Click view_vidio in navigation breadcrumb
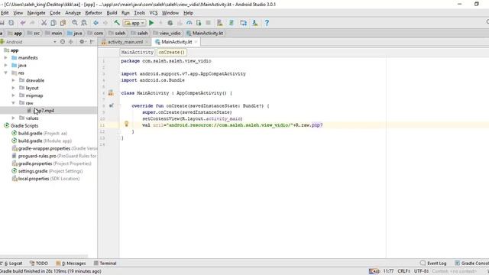489x275 pixels. [x=167, y=33]
